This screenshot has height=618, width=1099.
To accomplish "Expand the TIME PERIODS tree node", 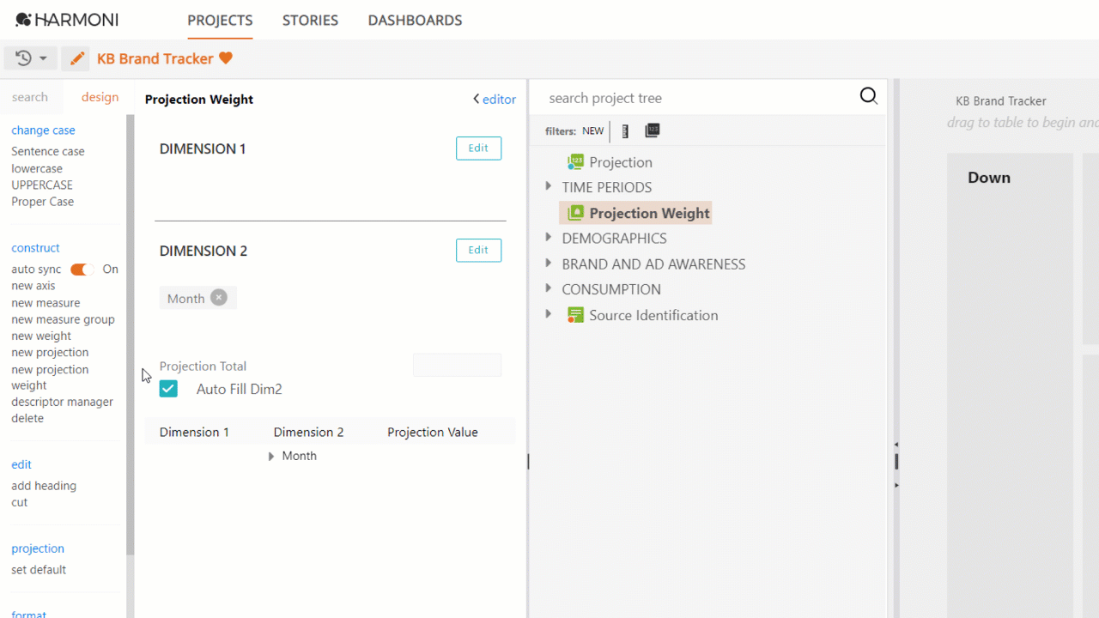I will [x=549, y=186].
